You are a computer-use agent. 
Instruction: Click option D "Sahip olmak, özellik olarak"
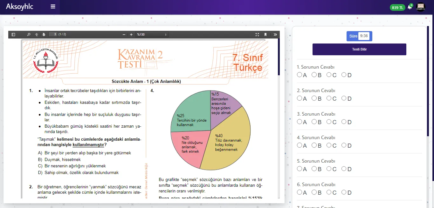point(78,173)
